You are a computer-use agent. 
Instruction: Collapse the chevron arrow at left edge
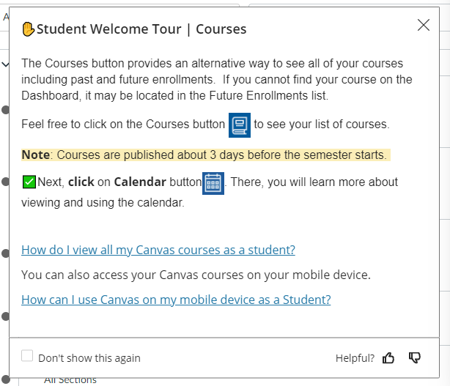(x=5, y=64)
